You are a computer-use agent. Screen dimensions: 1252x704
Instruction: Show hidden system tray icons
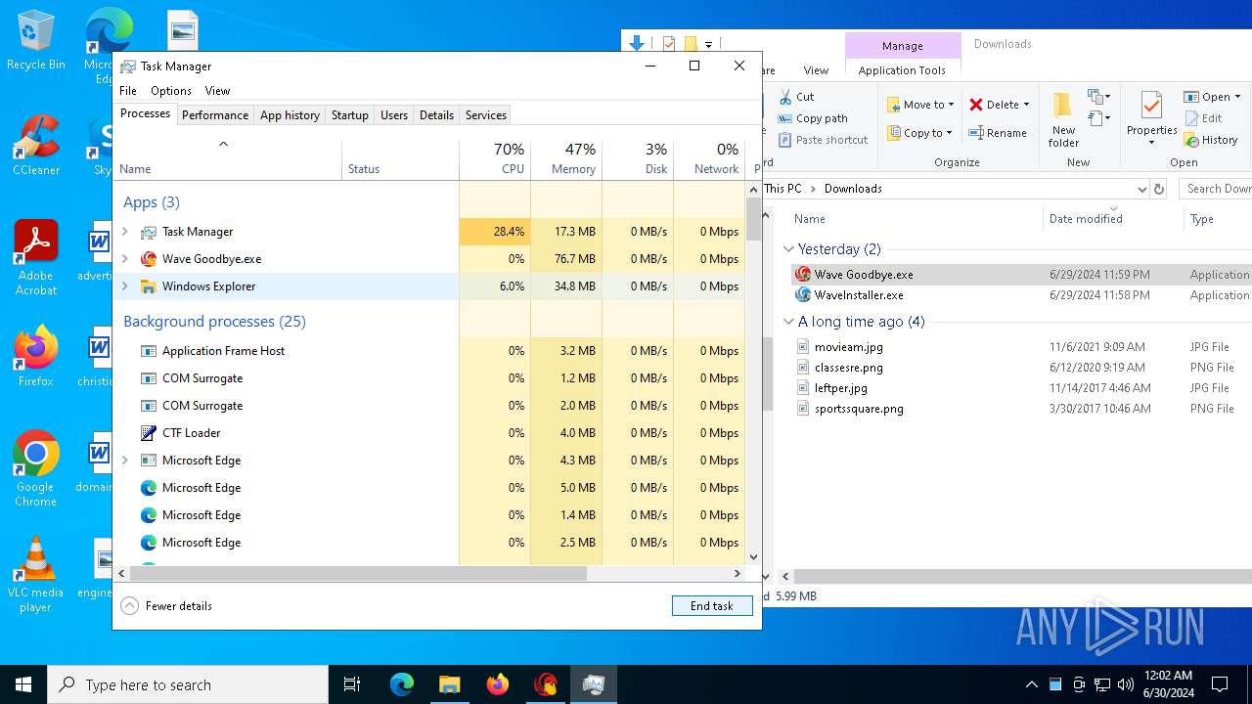click(1031, 684)
